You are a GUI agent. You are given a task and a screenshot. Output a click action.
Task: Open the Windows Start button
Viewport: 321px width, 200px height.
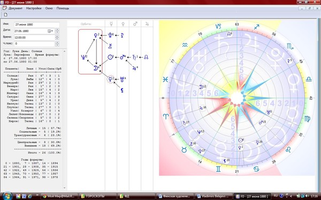click(x=7, y=196)
